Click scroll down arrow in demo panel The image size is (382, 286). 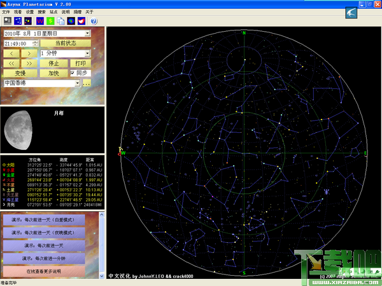tap(102, 276)
